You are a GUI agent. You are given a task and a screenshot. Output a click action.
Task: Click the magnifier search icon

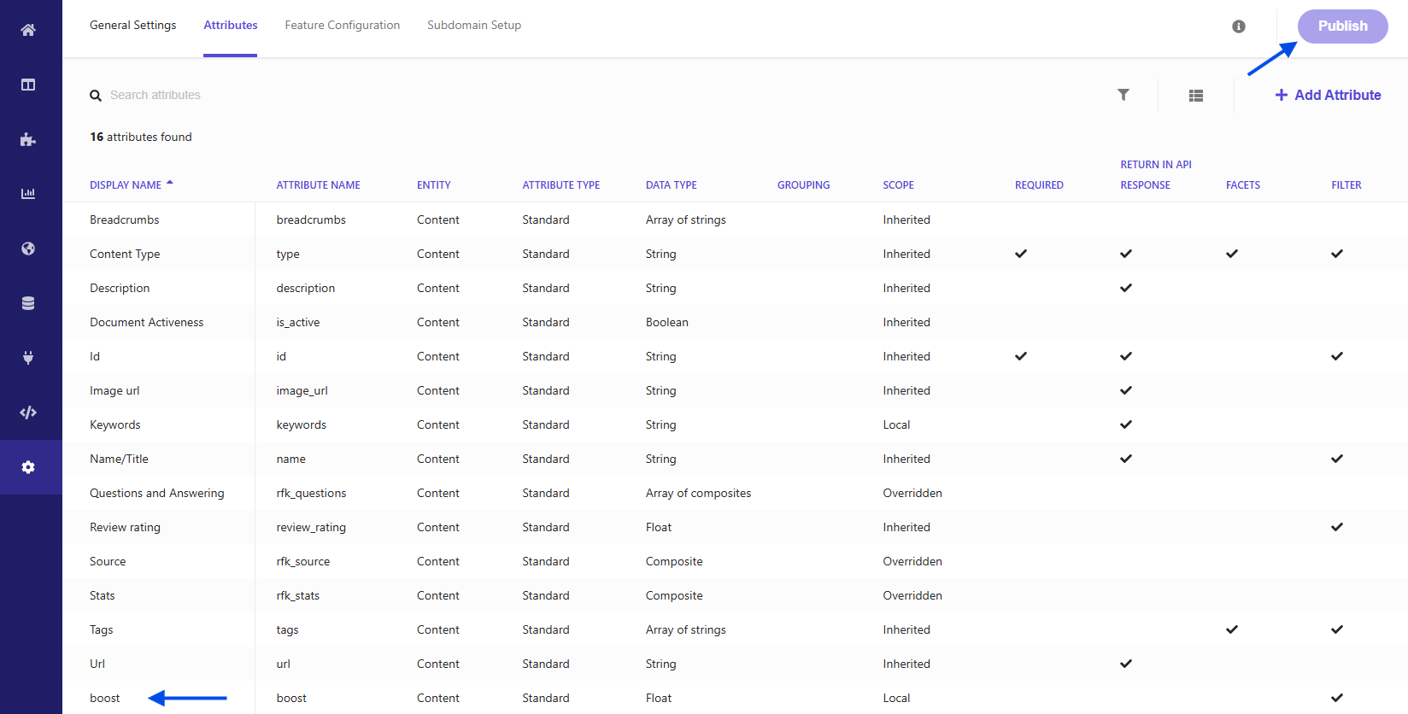(96, 96)
